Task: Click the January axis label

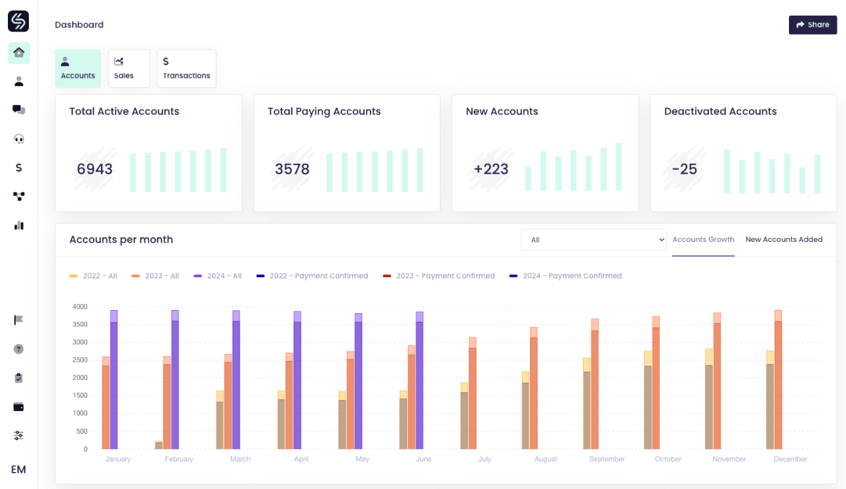Action: (x=118, y=459)
